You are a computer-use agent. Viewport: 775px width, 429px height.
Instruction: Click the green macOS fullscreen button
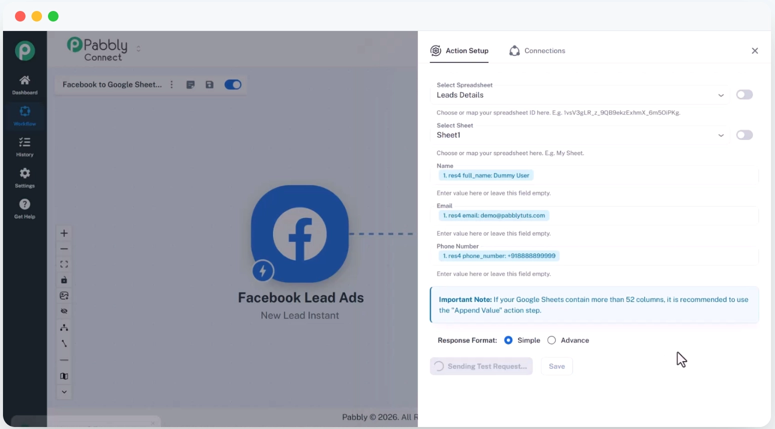(x=53, y=16)
